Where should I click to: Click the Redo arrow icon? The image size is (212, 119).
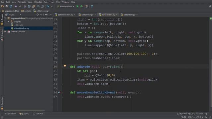(20, 6)
